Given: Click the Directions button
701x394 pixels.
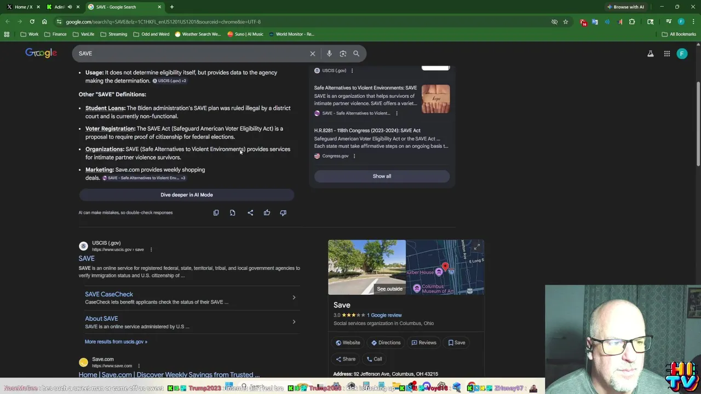Looking at the screenshot, I should pyautogui.click(x=386, y=343).
